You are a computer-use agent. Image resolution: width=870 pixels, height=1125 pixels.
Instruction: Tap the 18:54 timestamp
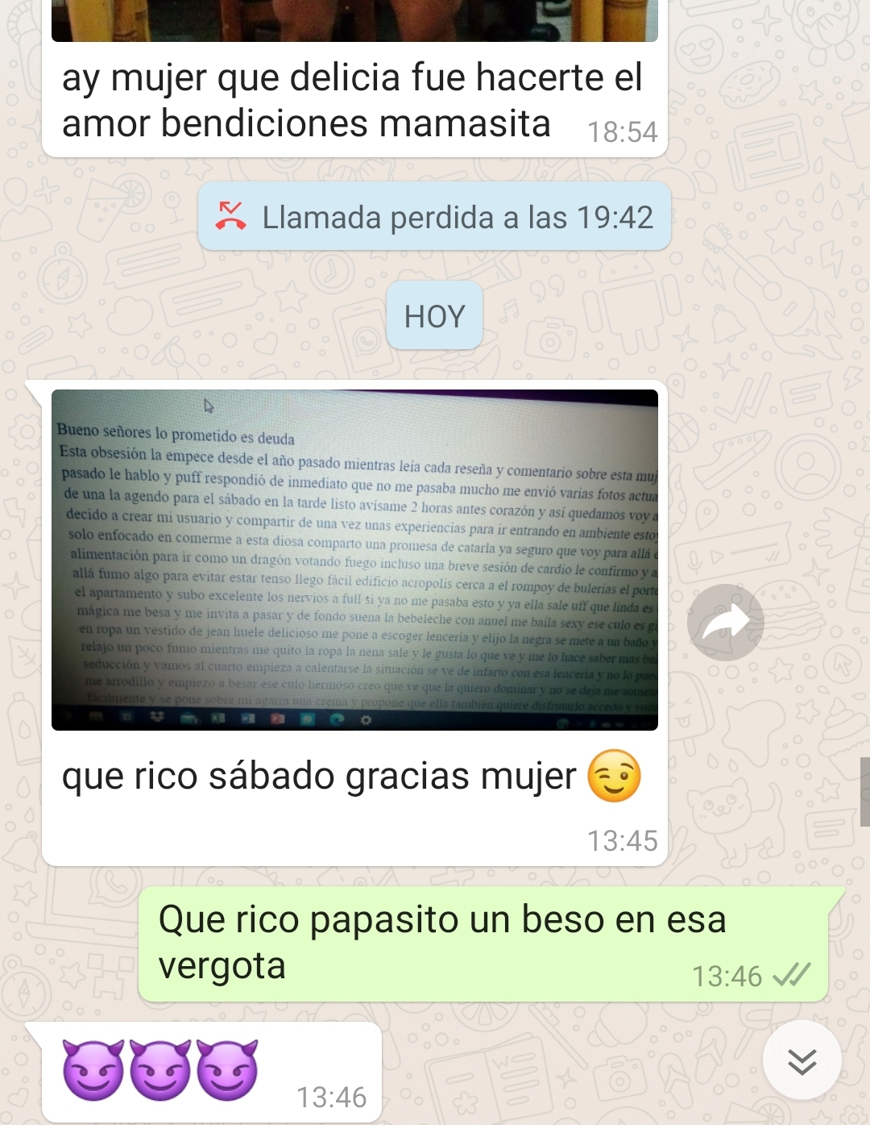pos(623,131)
